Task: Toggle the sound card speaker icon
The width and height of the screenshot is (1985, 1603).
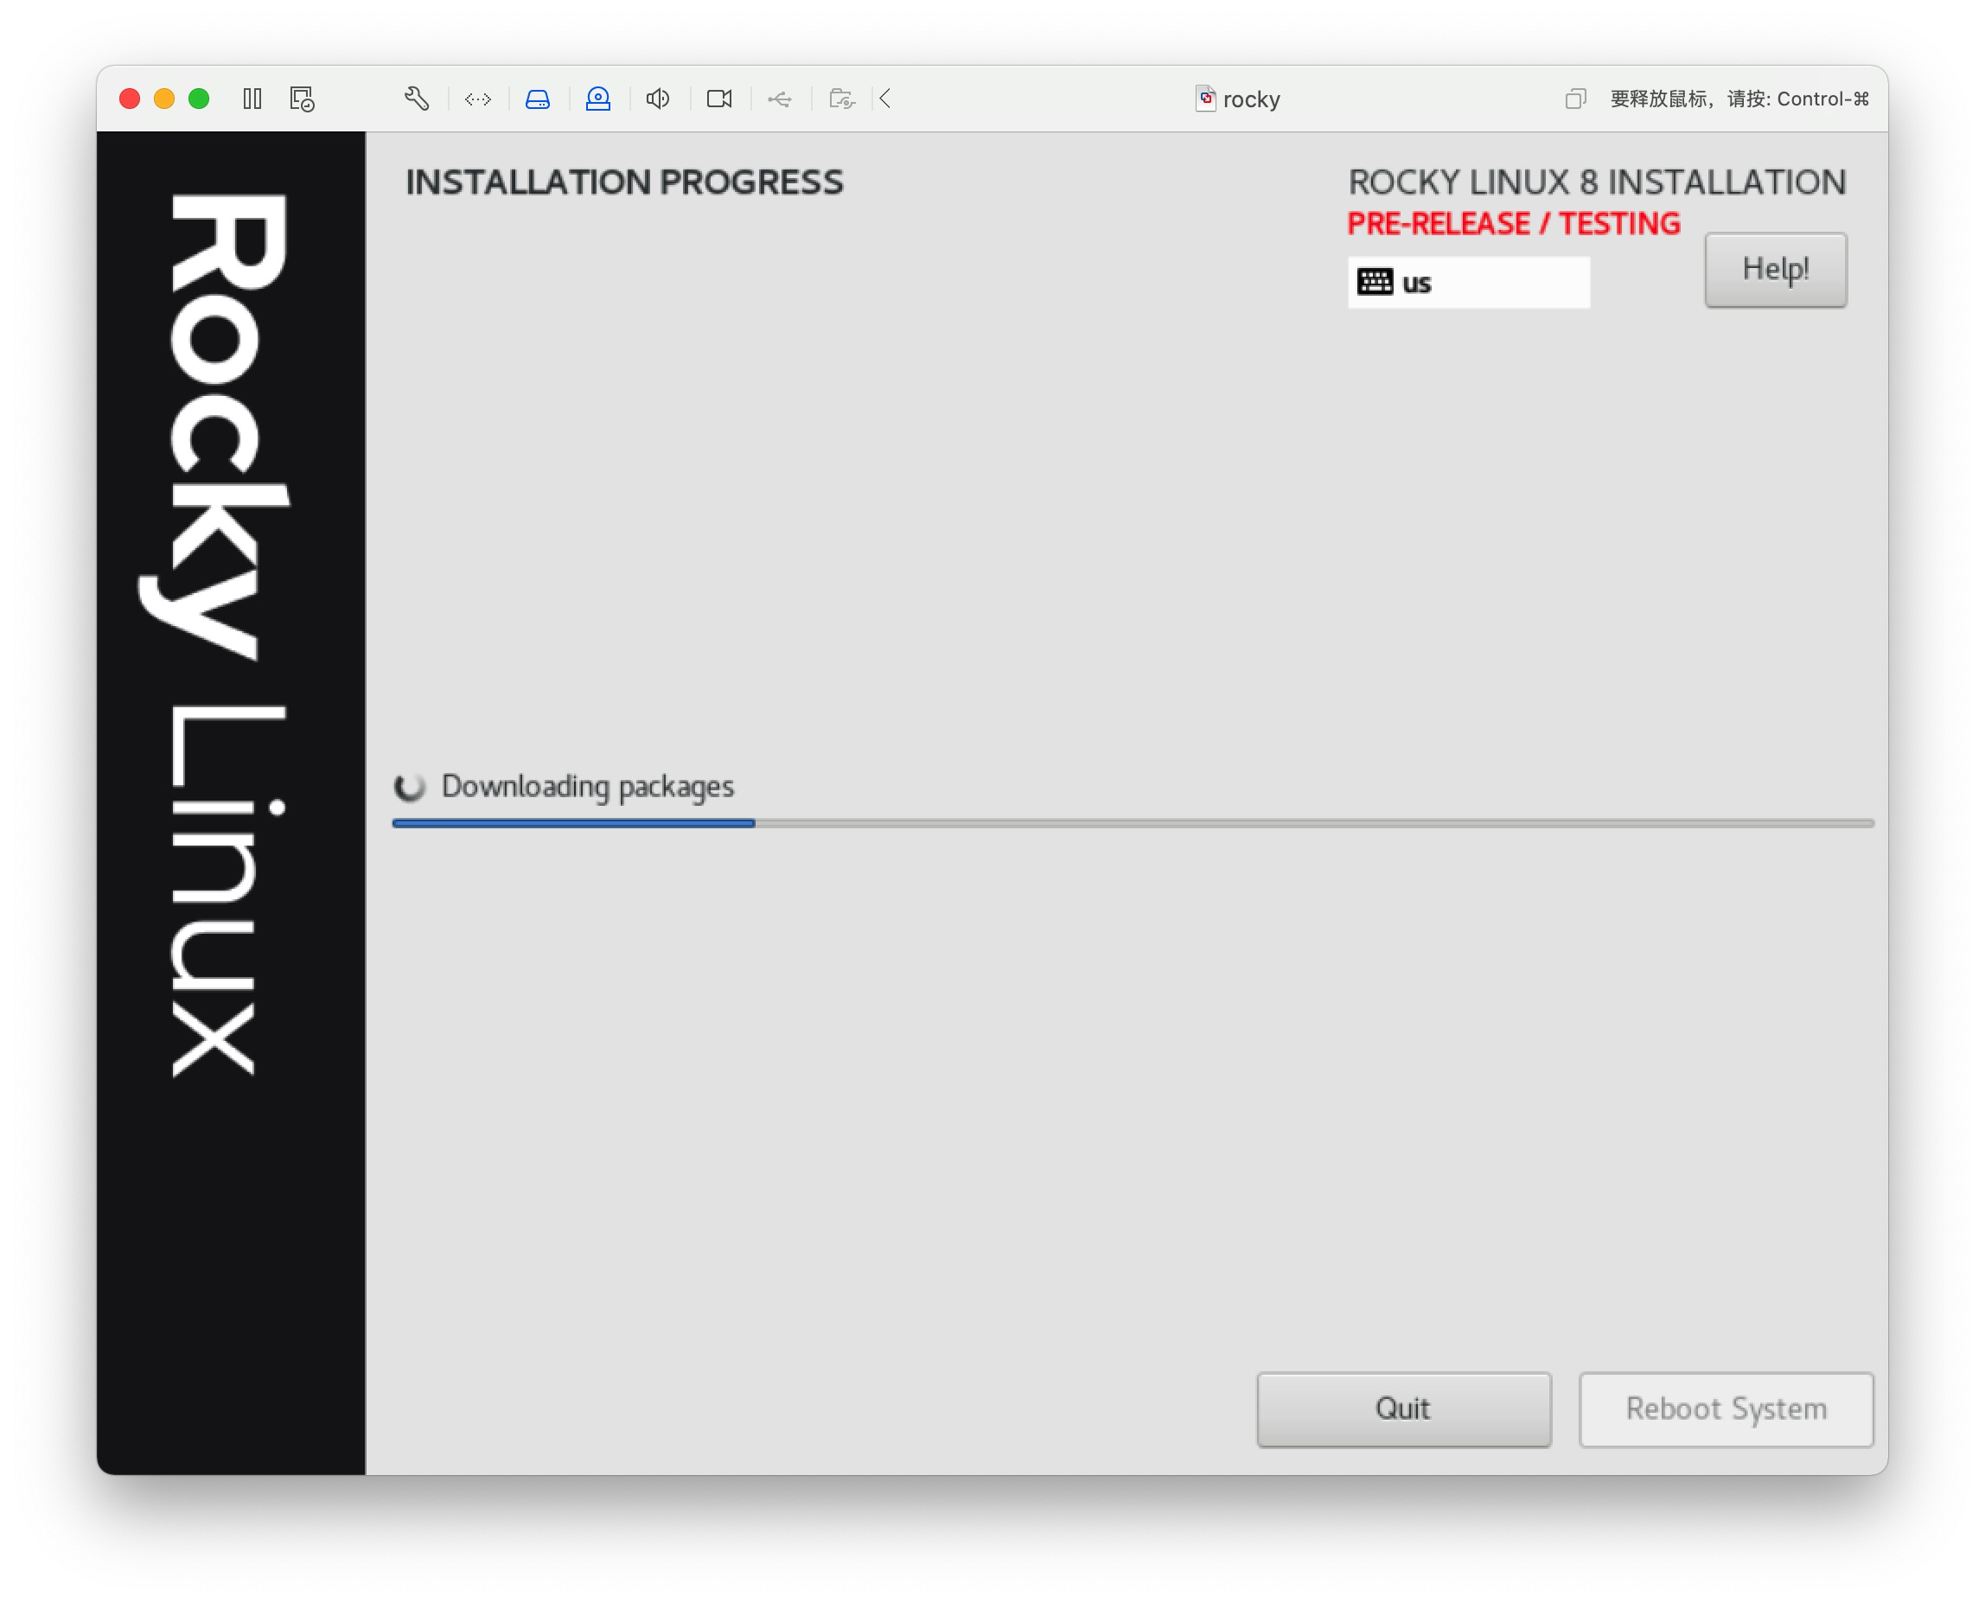Action: point(658,99)
